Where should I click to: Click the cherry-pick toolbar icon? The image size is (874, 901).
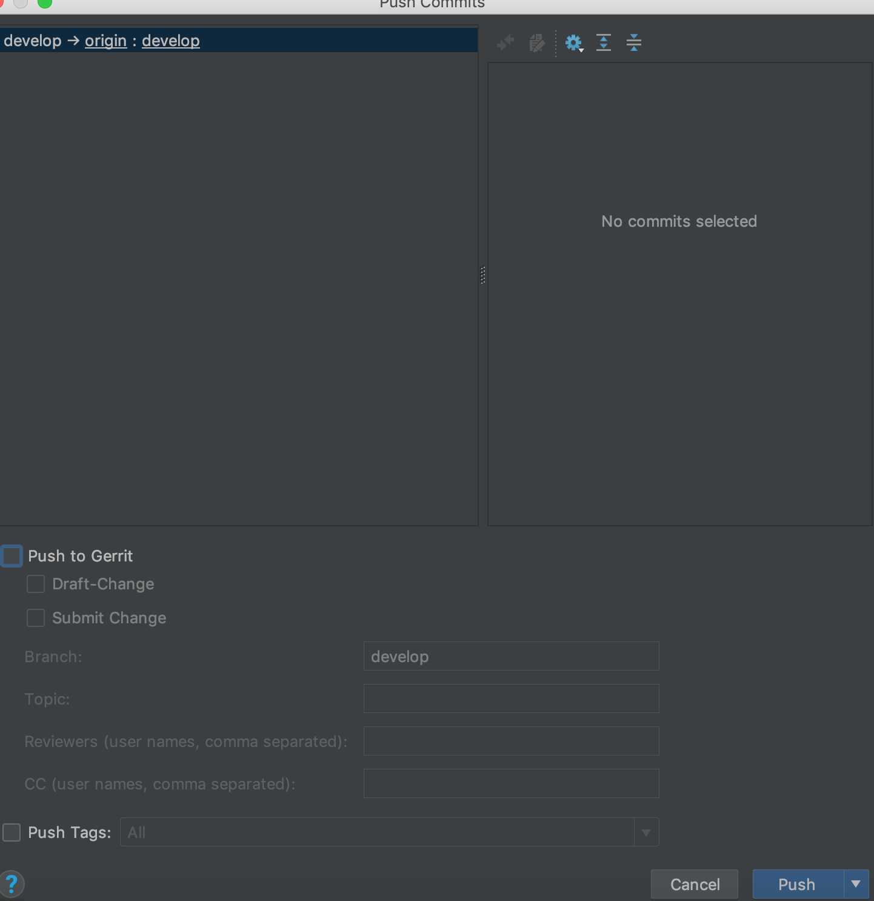[505, 42]
